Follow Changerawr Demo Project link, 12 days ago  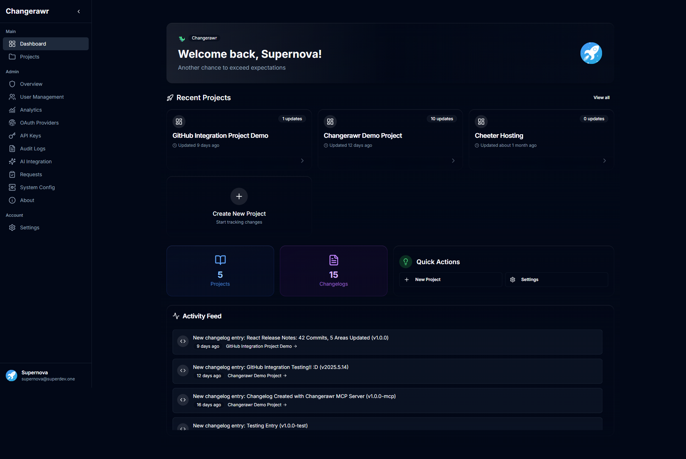coord(257,376)
